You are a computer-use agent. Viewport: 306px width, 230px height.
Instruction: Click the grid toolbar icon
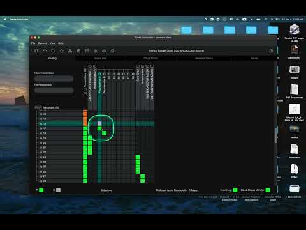click(87, 51)
